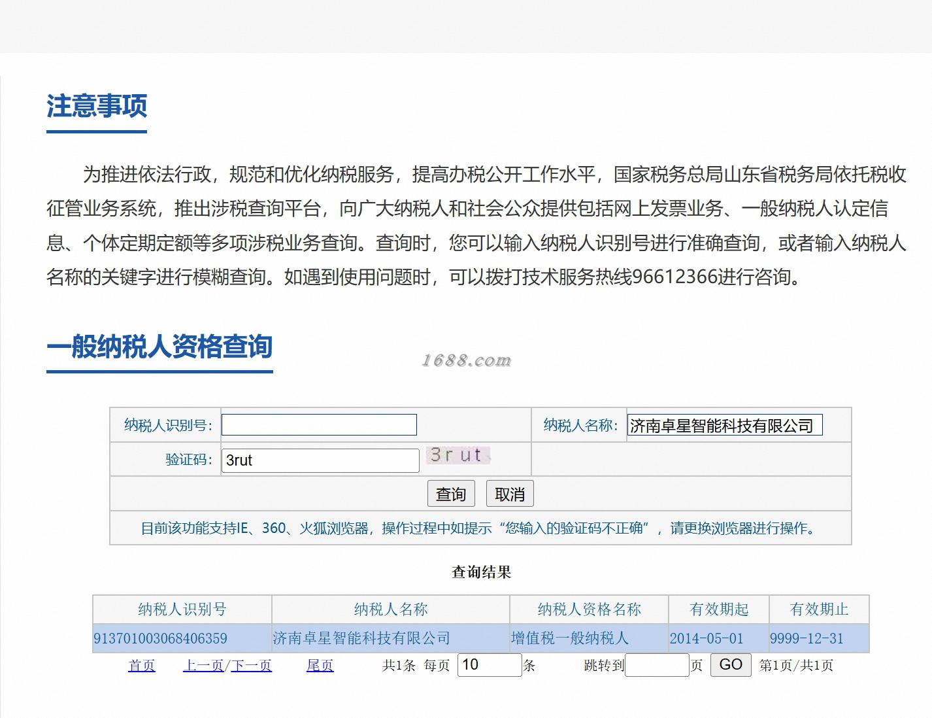Image resolution: width=932 pixels, height=718 pixels.
Task: Select the date cell 2014-05-01
Action: pyautogui.click(x=718, y=638)
